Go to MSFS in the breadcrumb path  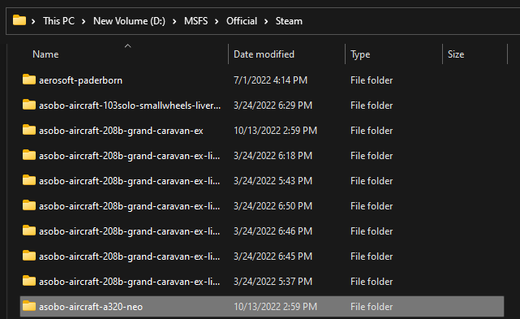coord(196,21)
